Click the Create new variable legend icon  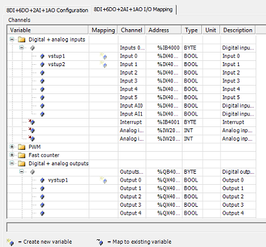click(x=10, y=242)
